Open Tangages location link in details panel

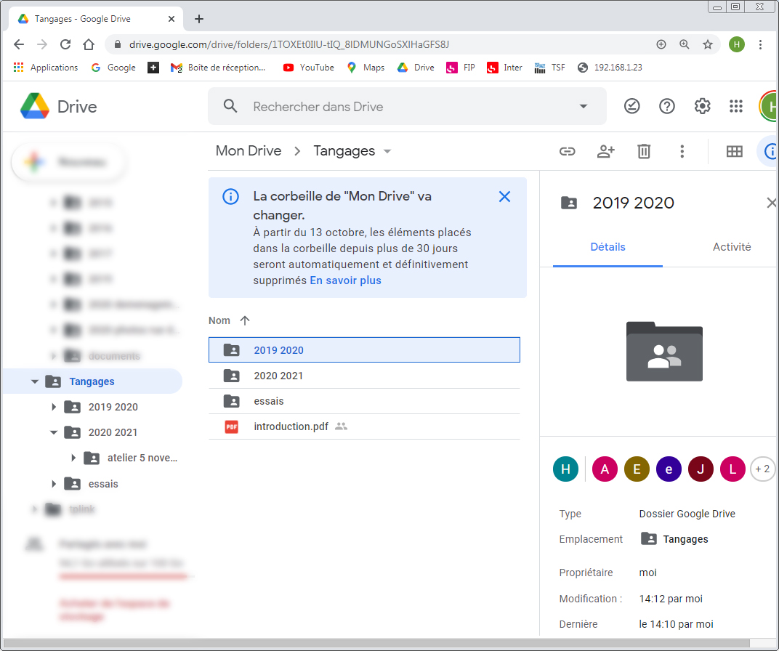coord(674,539)
